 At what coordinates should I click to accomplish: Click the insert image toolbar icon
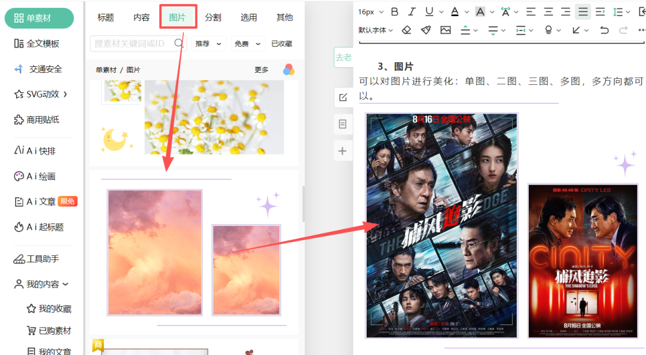446,30
